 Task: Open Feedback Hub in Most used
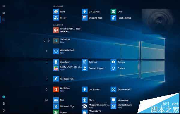coord(113,18)
